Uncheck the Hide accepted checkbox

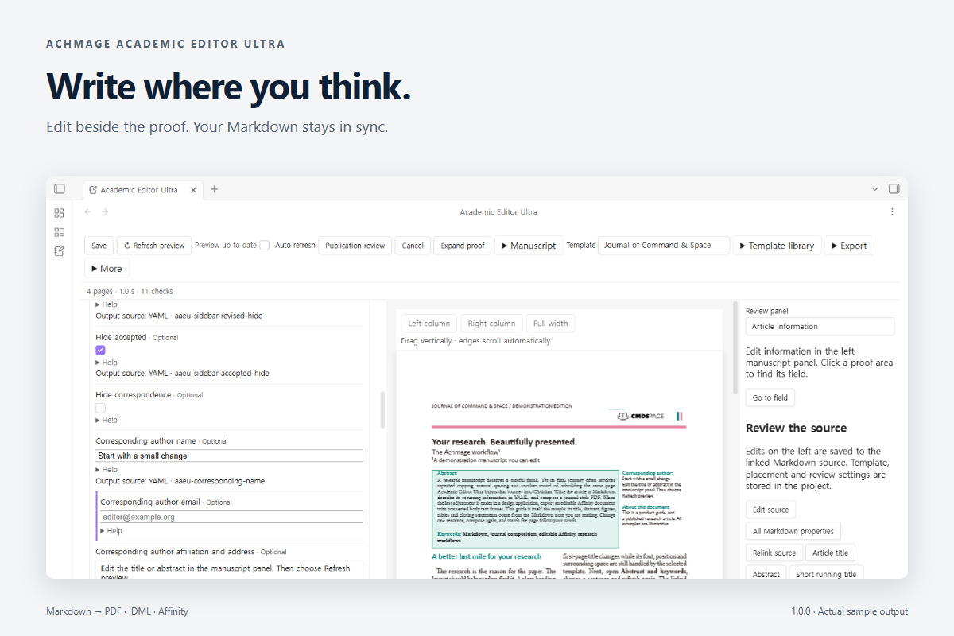(x=101, y=350)
